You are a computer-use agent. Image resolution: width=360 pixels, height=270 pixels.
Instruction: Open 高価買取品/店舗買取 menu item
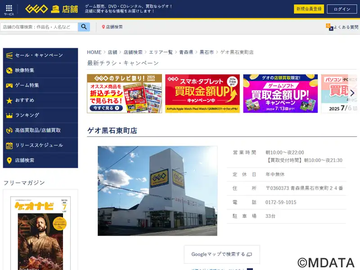pyautogui.click(x=40, y=130)
